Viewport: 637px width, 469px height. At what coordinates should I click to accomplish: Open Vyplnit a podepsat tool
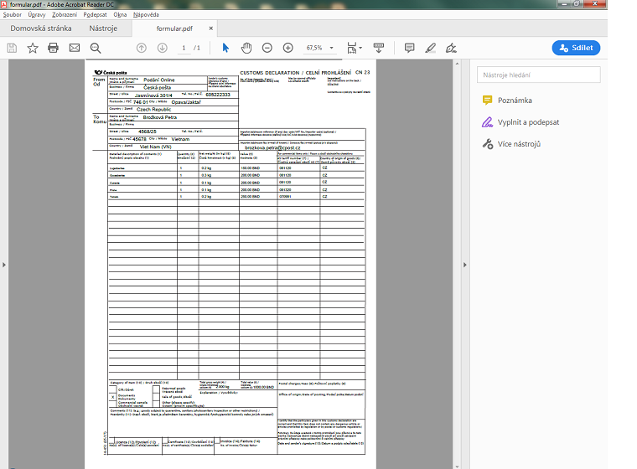[527, 122]
